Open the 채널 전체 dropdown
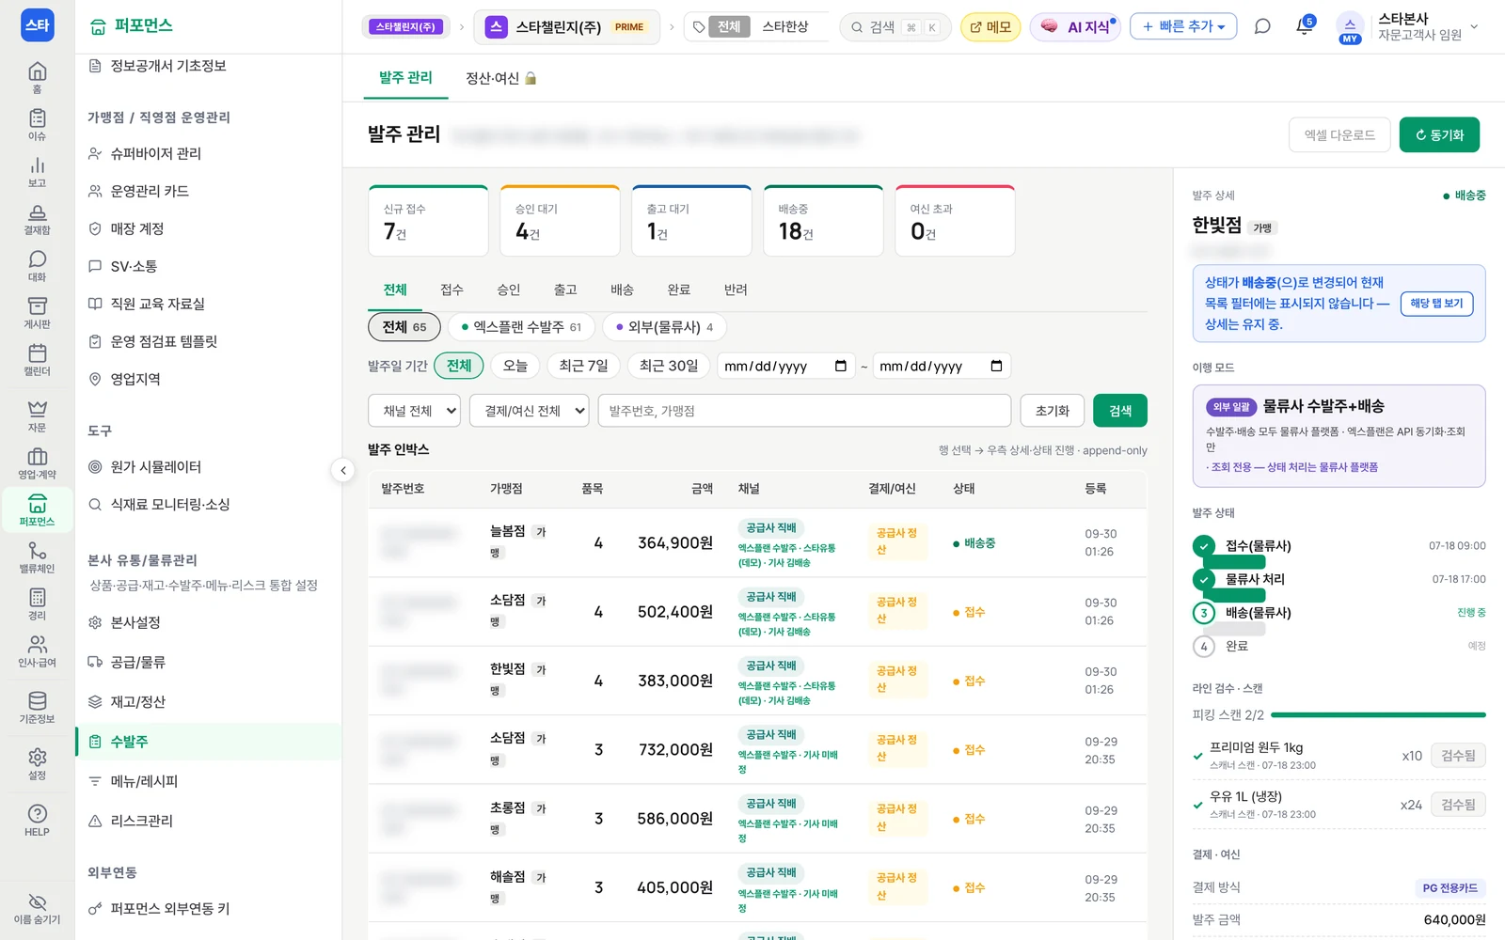Screen dimensions: 1505x940 (414, 411)
